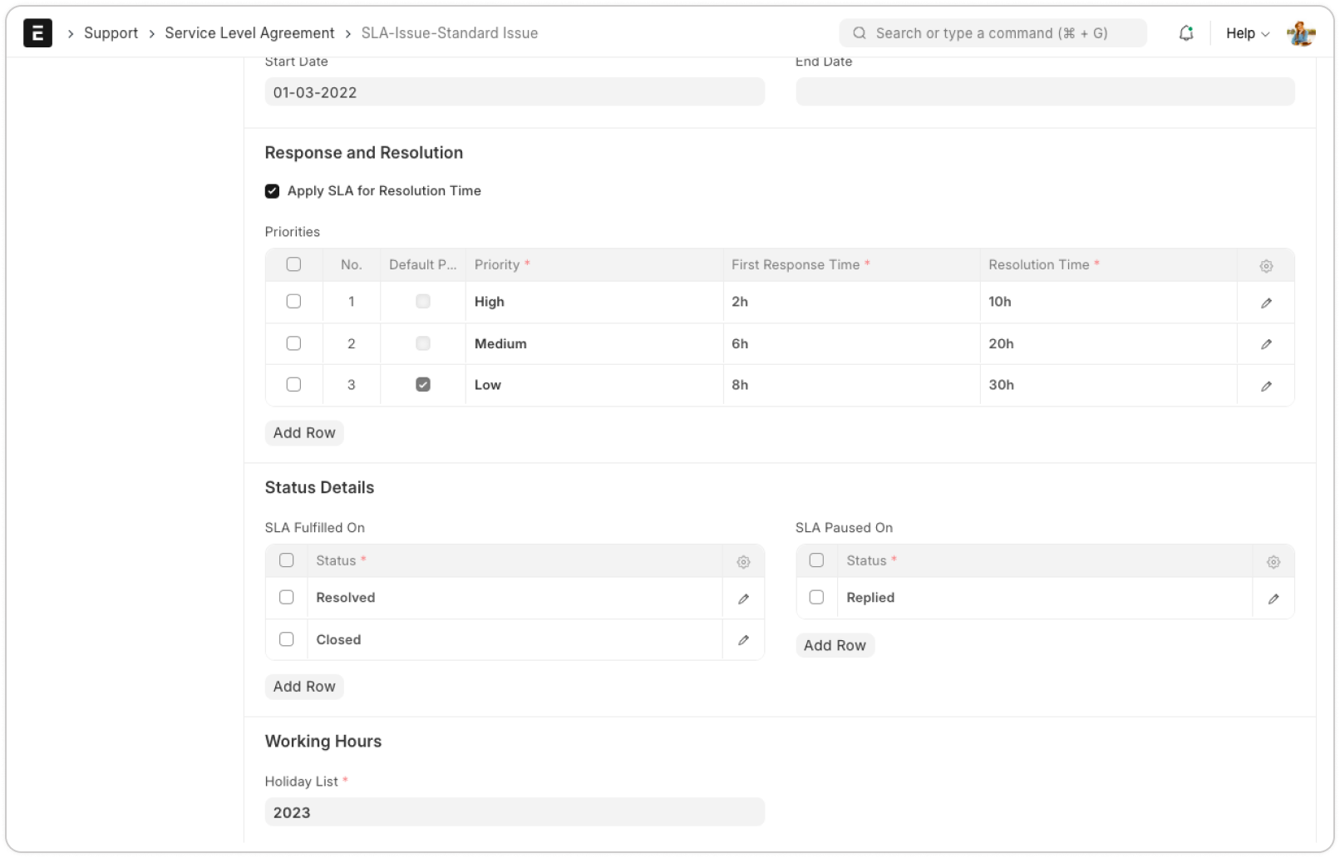
Task: Edit the Replied status row
Action: [x=1273, y=599]
